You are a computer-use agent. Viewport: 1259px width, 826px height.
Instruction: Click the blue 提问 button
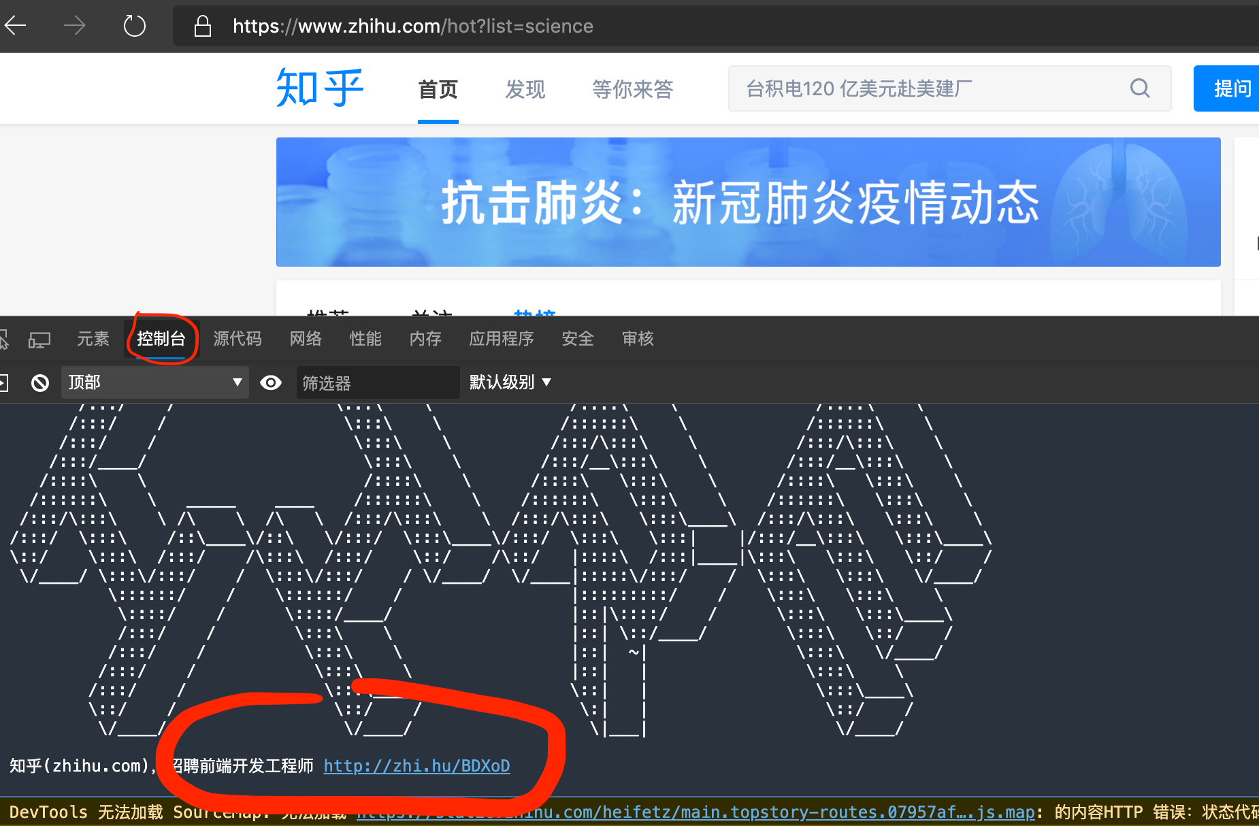click(x=1227, y=88)
